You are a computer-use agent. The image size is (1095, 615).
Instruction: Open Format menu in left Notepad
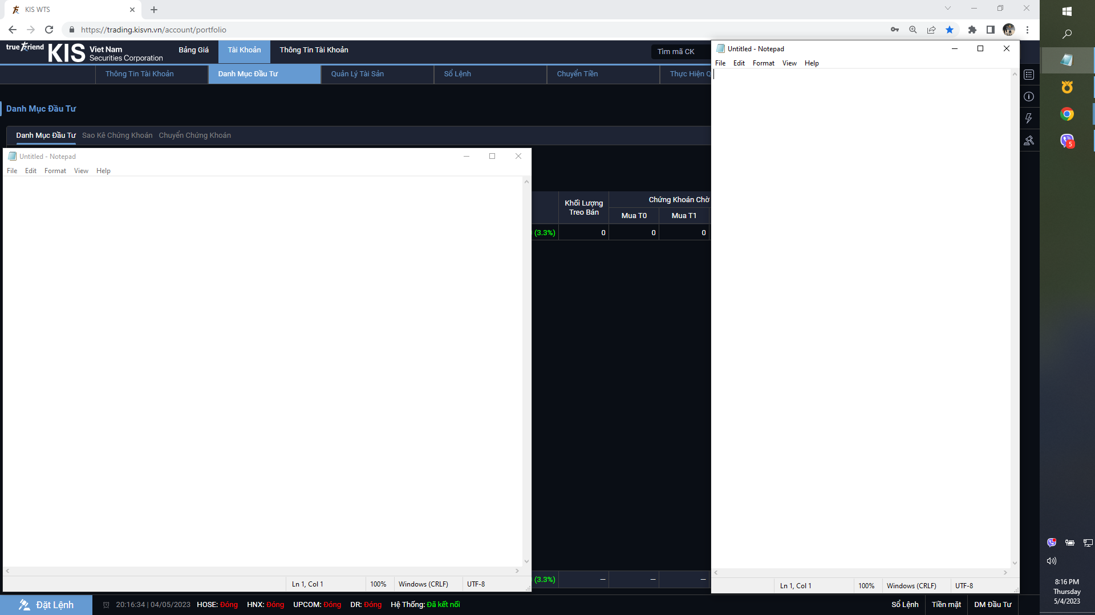point(55,171)
